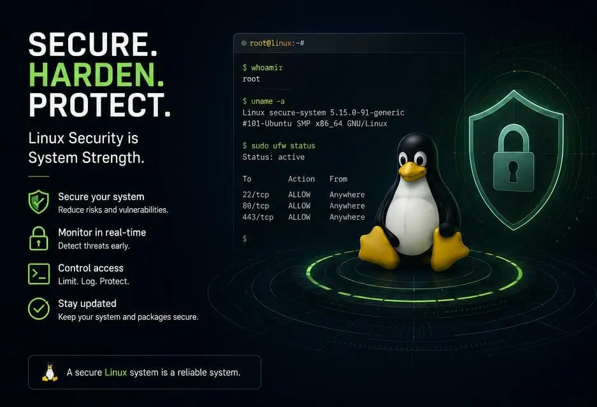Click the circled checkmark icon beside Stay updated
Viewport: 597px width, 407px height.
click(x=39, y=308)
